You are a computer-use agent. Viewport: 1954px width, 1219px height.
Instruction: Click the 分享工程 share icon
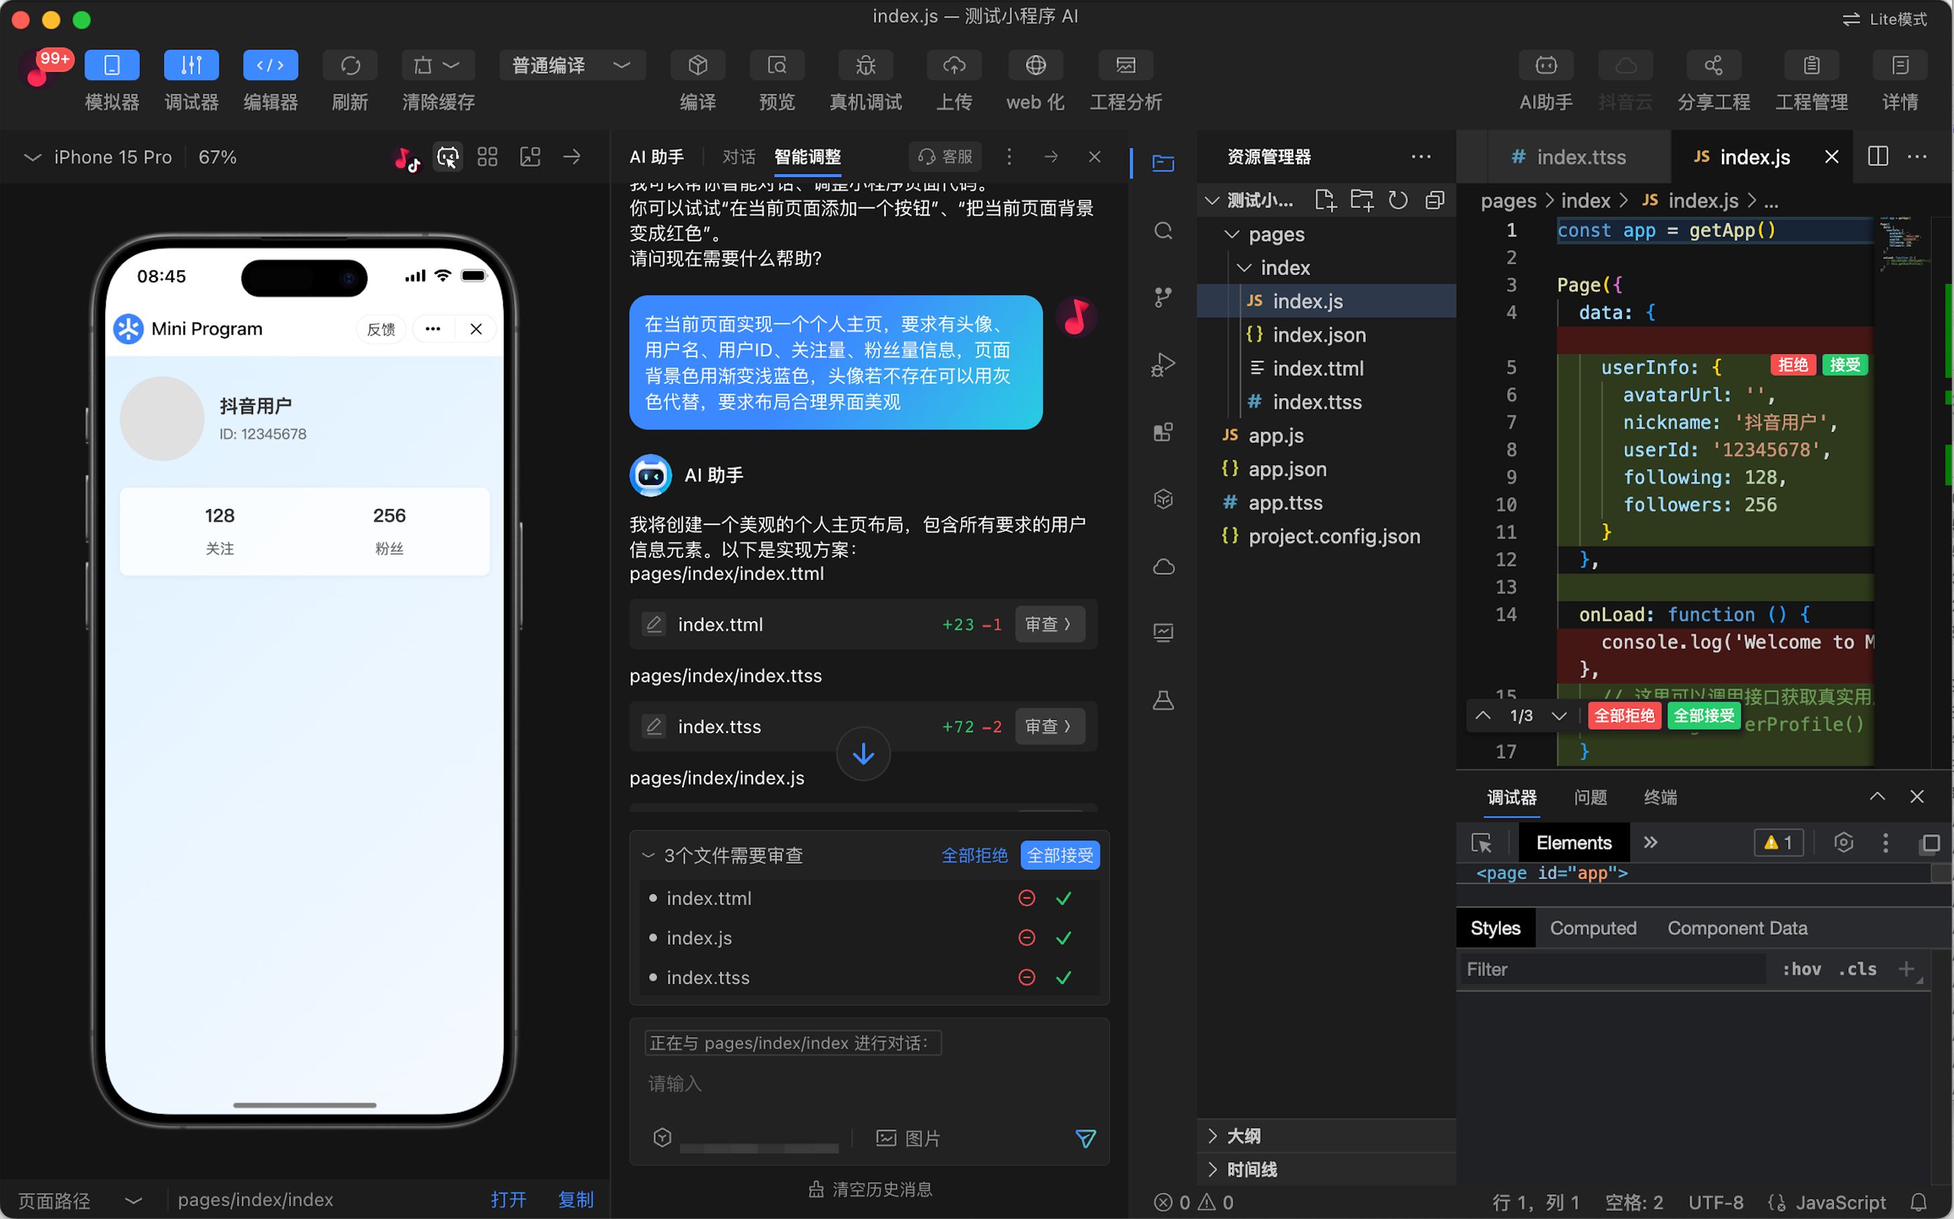(x=1713, y=66)
